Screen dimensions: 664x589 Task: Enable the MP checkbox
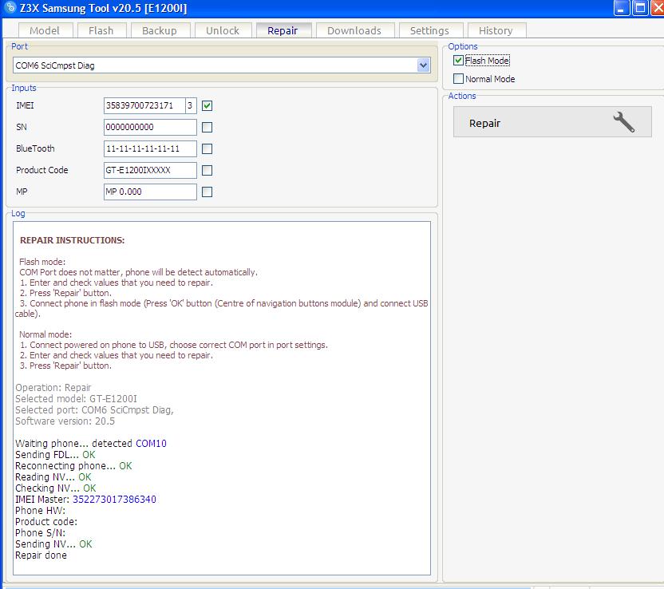coord(207,192)
